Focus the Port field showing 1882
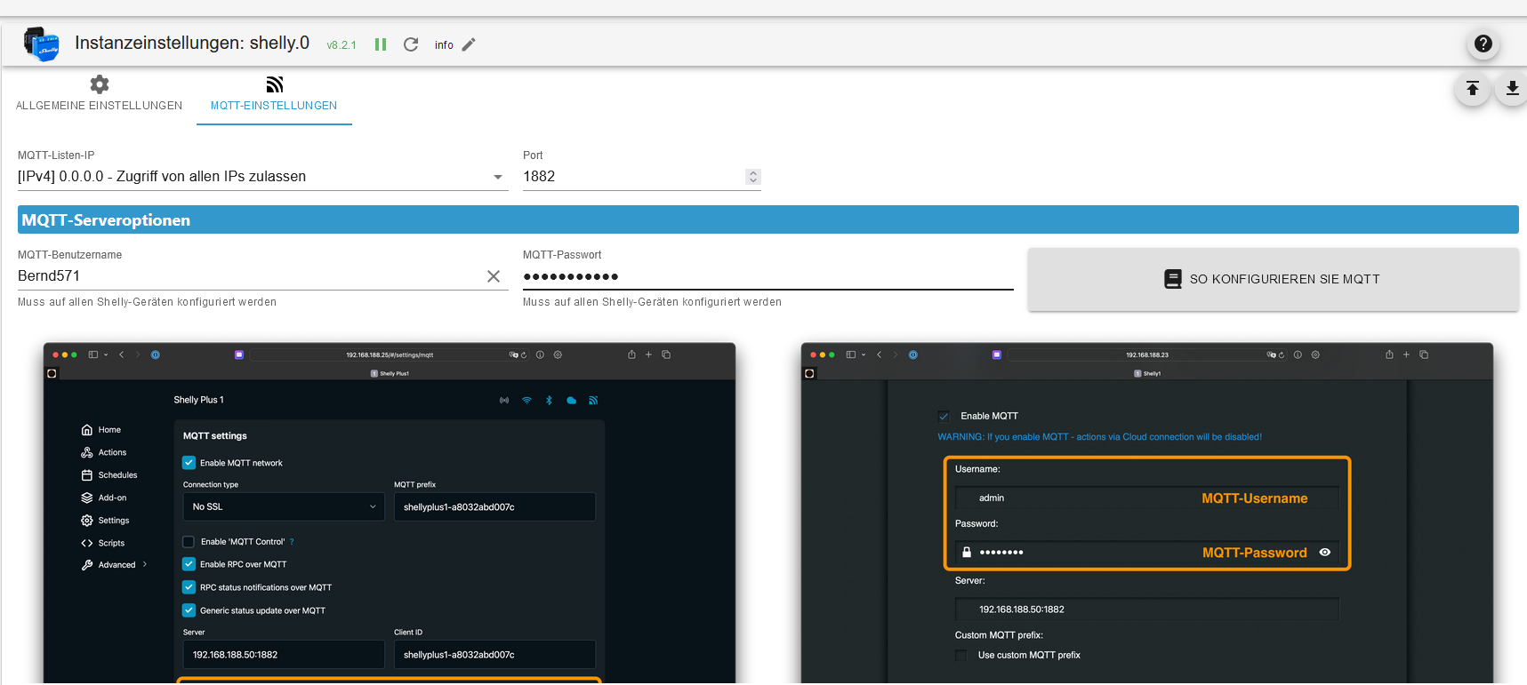The width and height of the screenshot is (1527, 685). pyautogui.click(x=633, y=177)
